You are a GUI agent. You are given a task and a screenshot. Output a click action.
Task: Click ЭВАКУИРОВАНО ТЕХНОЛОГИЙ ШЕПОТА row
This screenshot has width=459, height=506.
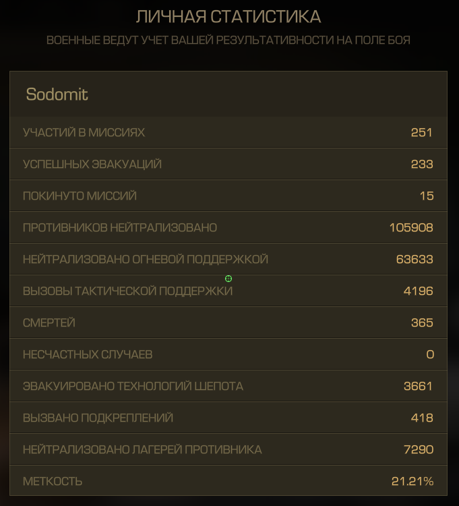(x=228, y=386)
